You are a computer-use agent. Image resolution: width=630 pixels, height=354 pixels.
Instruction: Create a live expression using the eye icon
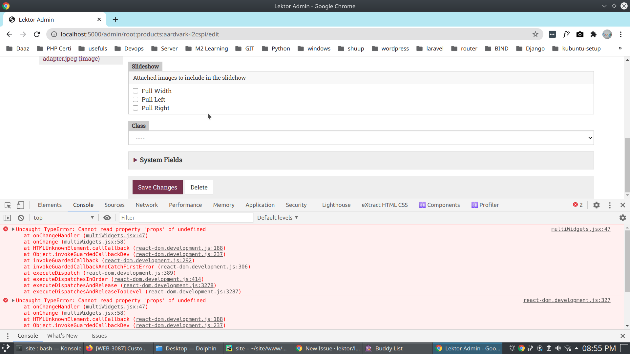(107, 218)
